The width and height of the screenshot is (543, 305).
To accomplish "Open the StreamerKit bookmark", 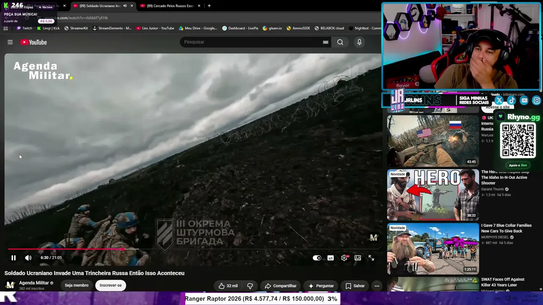I will [x=76, y=28].
